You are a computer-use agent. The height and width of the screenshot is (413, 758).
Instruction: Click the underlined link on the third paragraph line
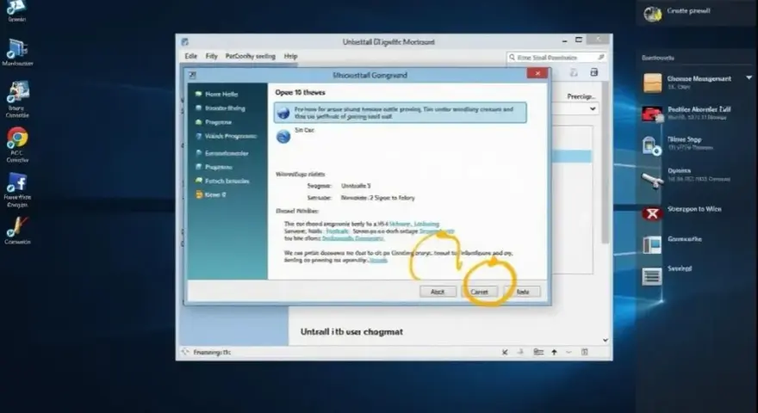pos(353,238)
